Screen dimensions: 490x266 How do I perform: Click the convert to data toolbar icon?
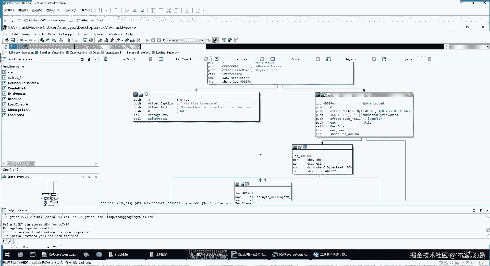106,40
